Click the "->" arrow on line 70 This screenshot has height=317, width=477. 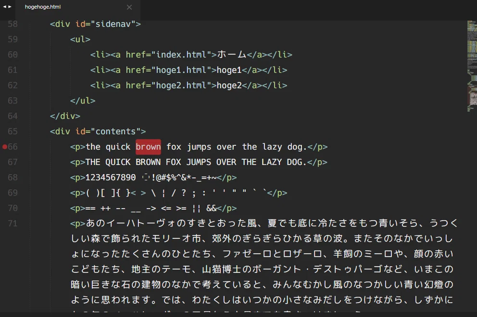(151, 208)
